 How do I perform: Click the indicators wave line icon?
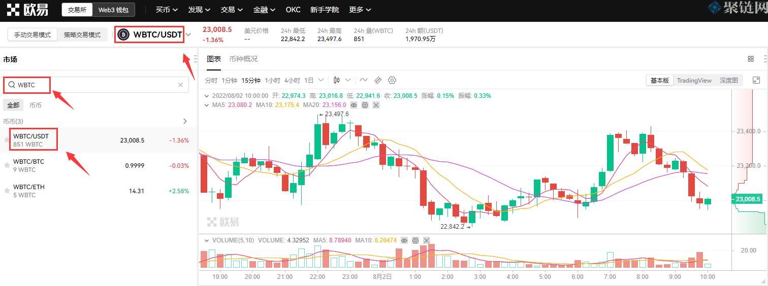point(363,80)
